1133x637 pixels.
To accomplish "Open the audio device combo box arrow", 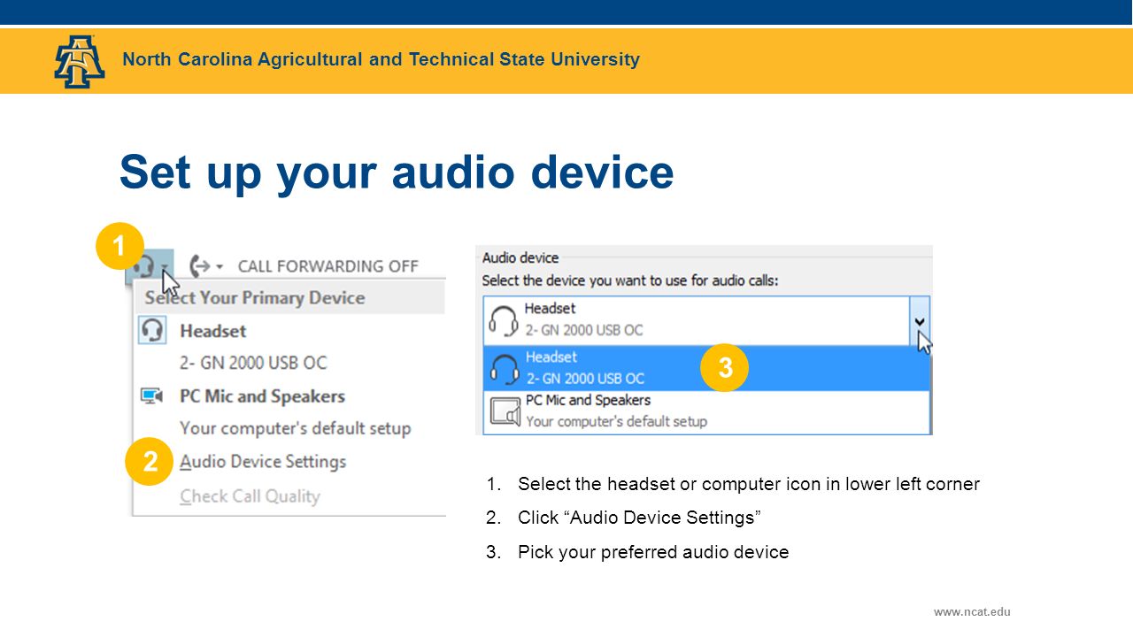I will pos(920,320).
